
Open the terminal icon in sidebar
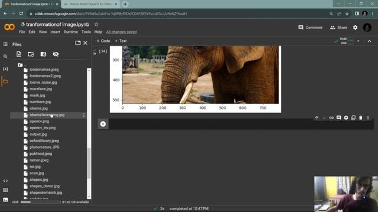click(5, 200)
